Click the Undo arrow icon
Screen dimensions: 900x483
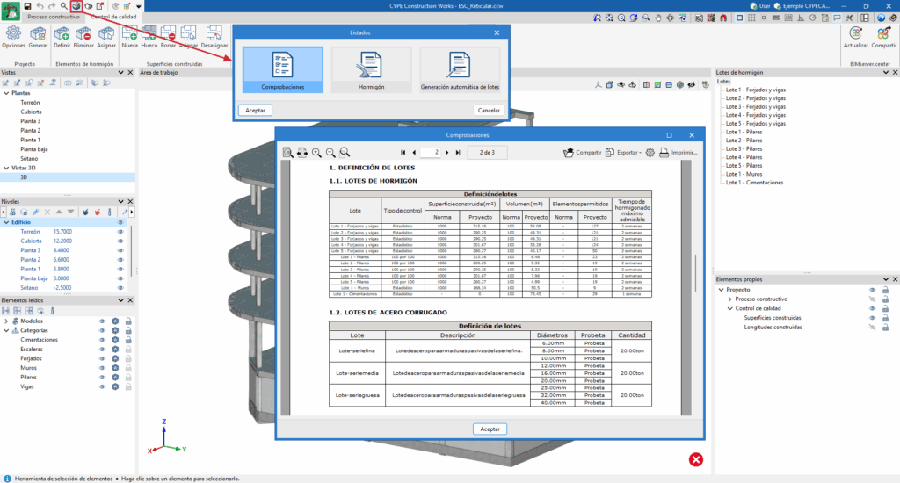(x=40, y=6)
